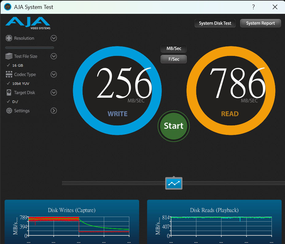Click the Disk Reads (Playback) title
285x244 pixels.
pyautogui.click(x=214, y=210)
